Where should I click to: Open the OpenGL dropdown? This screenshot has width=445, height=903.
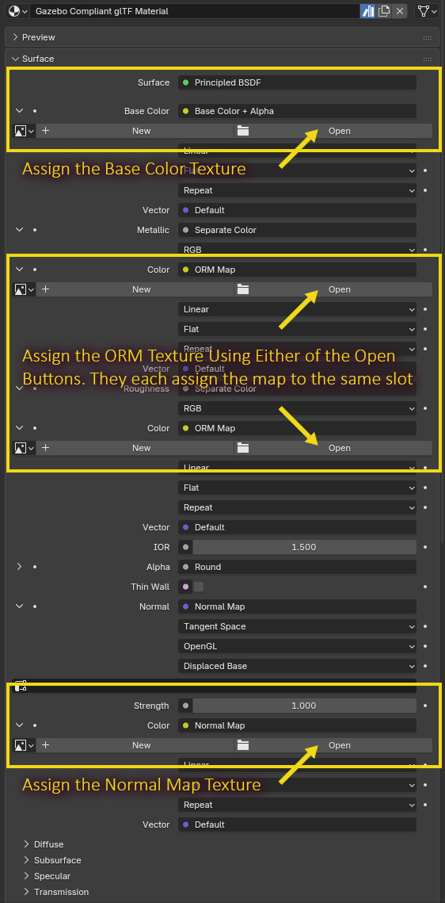297,646
